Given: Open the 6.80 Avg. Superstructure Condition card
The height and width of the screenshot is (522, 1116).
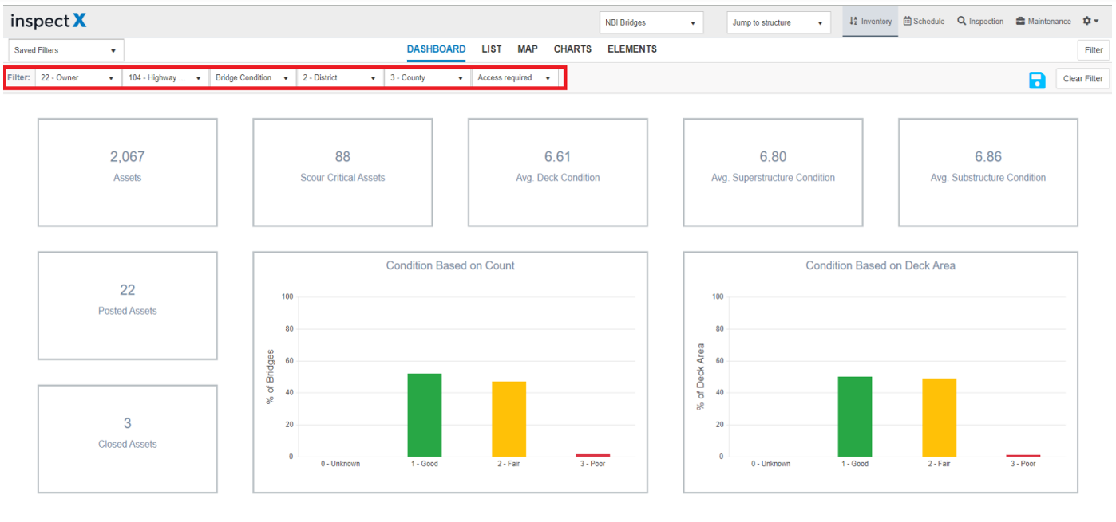Looking at the screenshot, I should point(773,173).
